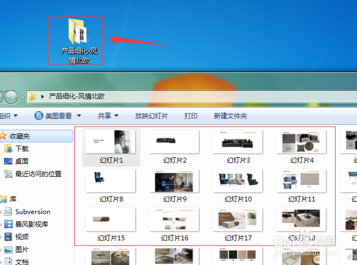Select thumbnail 幻灯片15

tap(111, 220)
